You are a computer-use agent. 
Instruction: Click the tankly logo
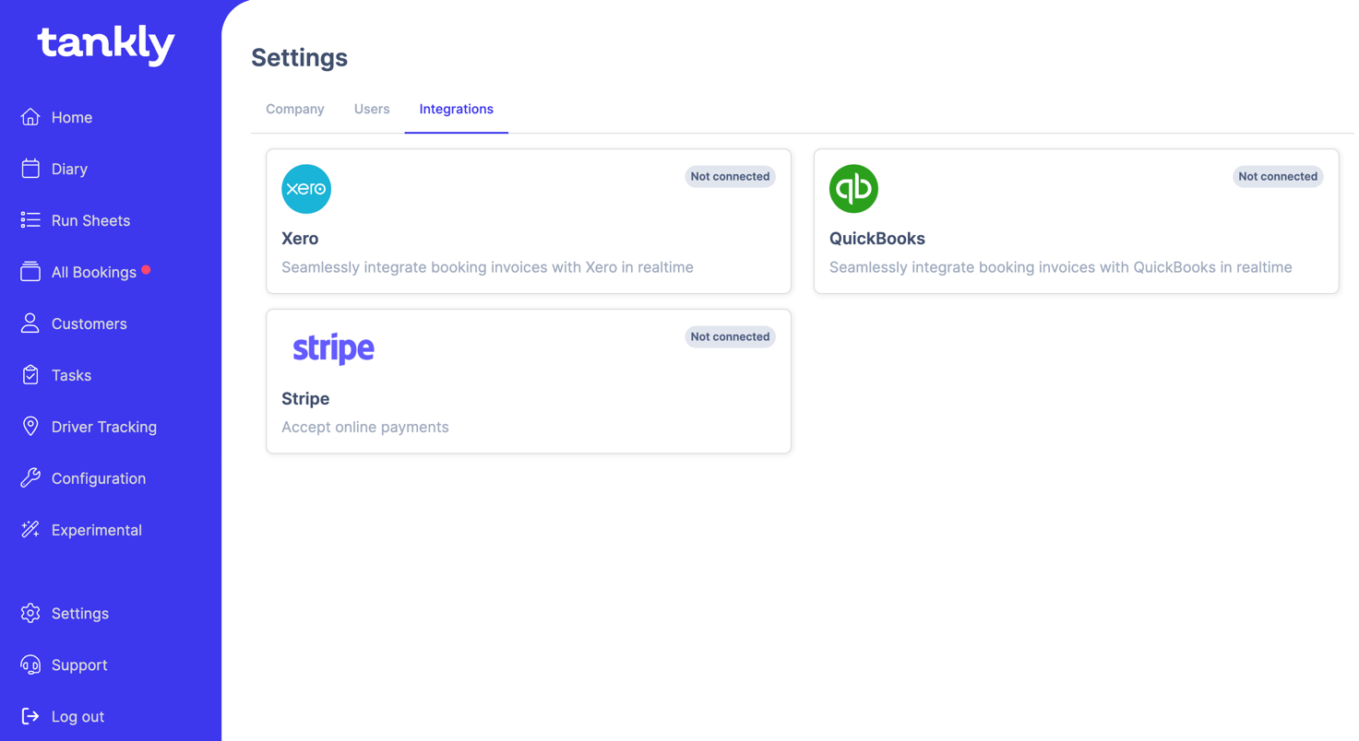coord(106,44)
